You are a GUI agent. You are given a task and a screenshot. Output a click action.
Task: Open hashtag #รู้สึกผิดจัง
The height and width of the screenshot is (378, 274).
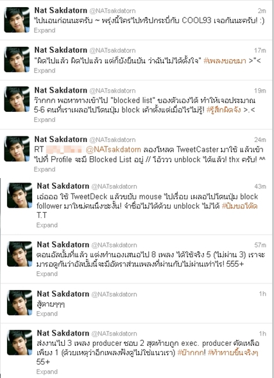pos(223,110)
